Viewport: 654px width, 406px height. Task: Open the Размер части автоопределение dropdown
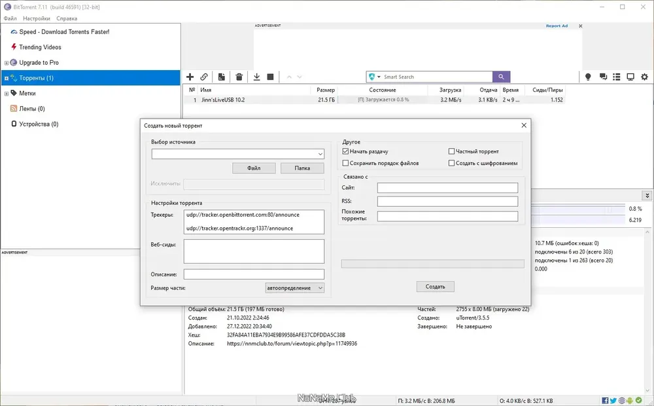point(294,287)
